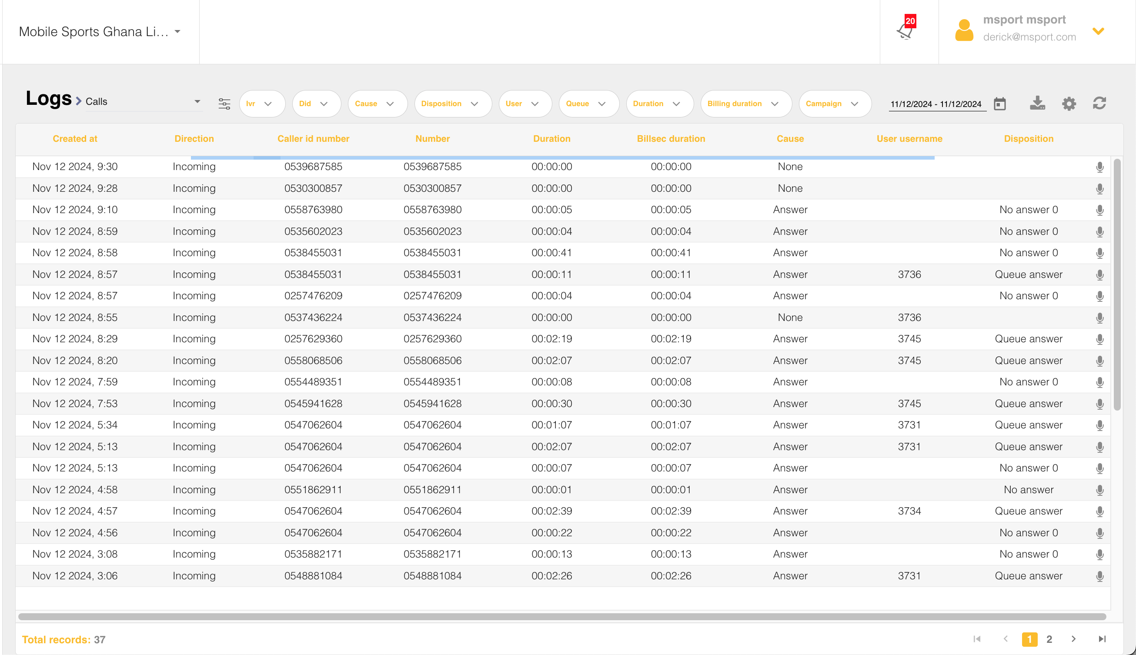This screenshot has width=1136, height=655.
Task: Play recording for the 4:58 call
Action: (x=1099, y=490)
